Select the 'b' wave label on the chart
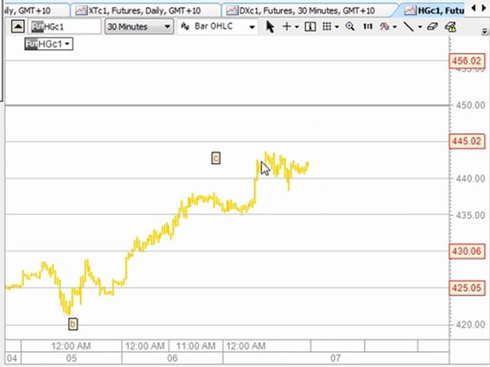 (73, 324)
